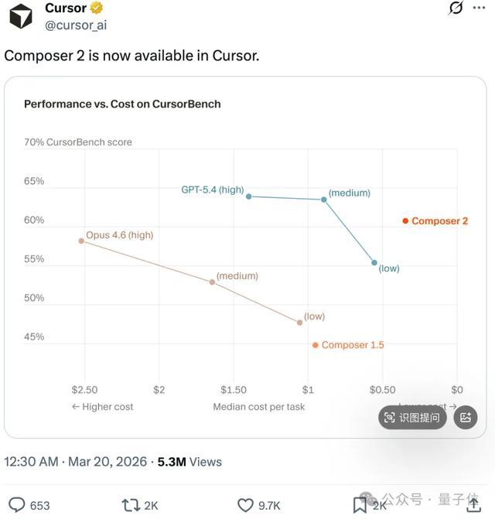Click the share upload icon
This screenshot has height=519, width=495.
point(472,504)
